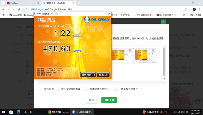Check 上傳高解析度圖片 checkbox
203x115 pixels.
pyautogui.click(x=116, y=89)
